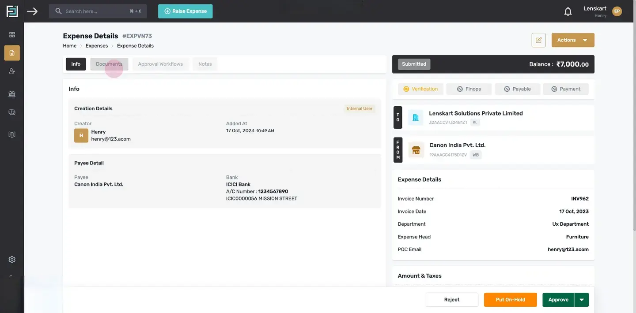This screenshot has height=313, width=636.
Task: Open the bank building icon in the sidebar
Action: pyautogui.click(x=12, y=94)
